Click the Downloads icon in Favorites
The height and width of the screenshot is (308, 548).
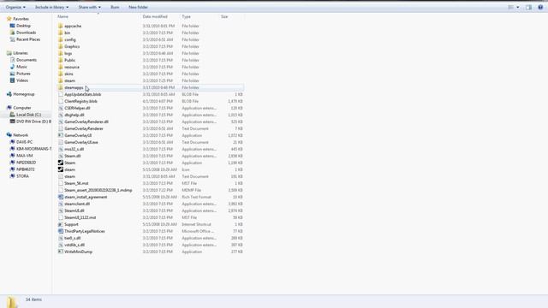coord(13,33)
